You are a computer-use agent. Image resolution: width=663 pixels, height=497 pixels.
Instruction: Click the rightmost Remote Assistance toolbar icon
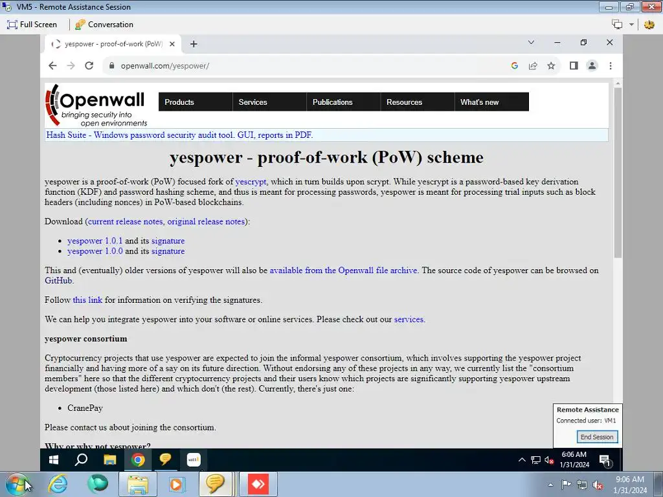(x=649, y=25)
